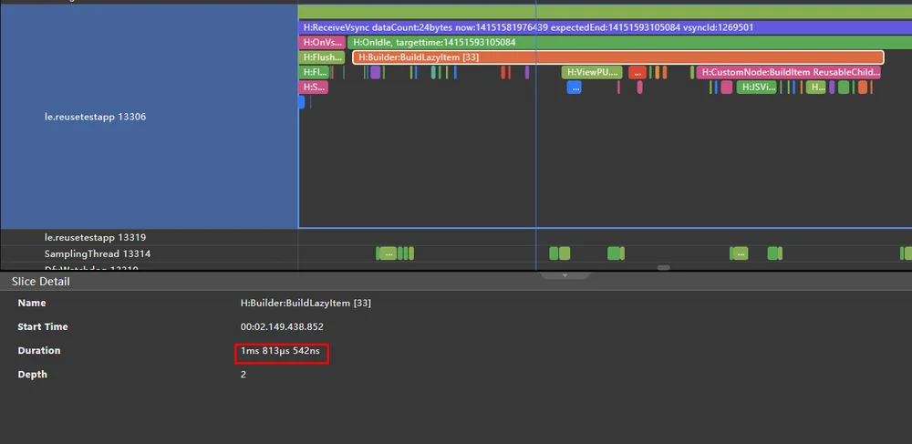Select the H:Builder:BuildLazyItem [33] slice

[x=617, y=57]
